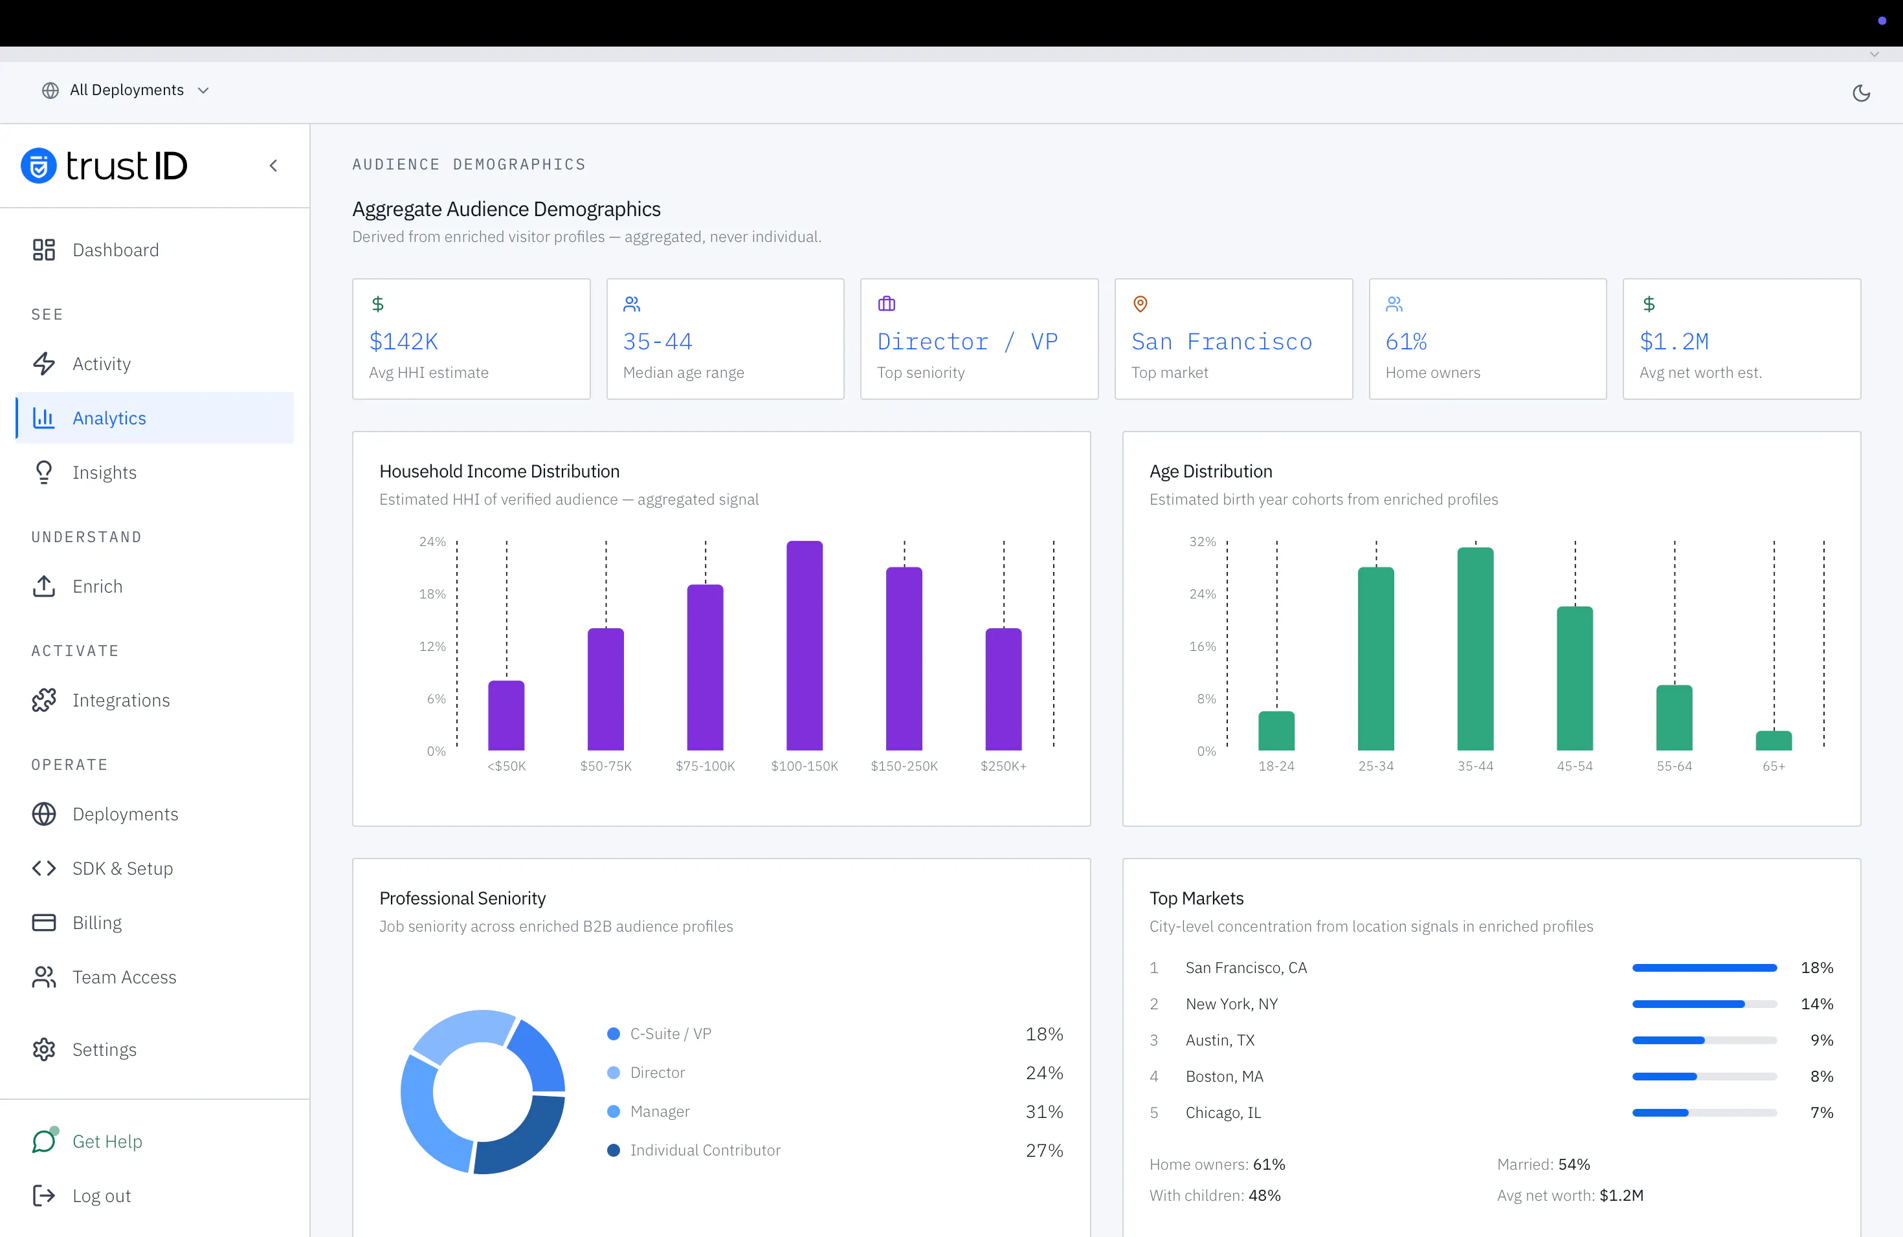The image size is (1903, 1237).
Task: Click the dollar icon on the Avg net worth card
Action: 1649,303
